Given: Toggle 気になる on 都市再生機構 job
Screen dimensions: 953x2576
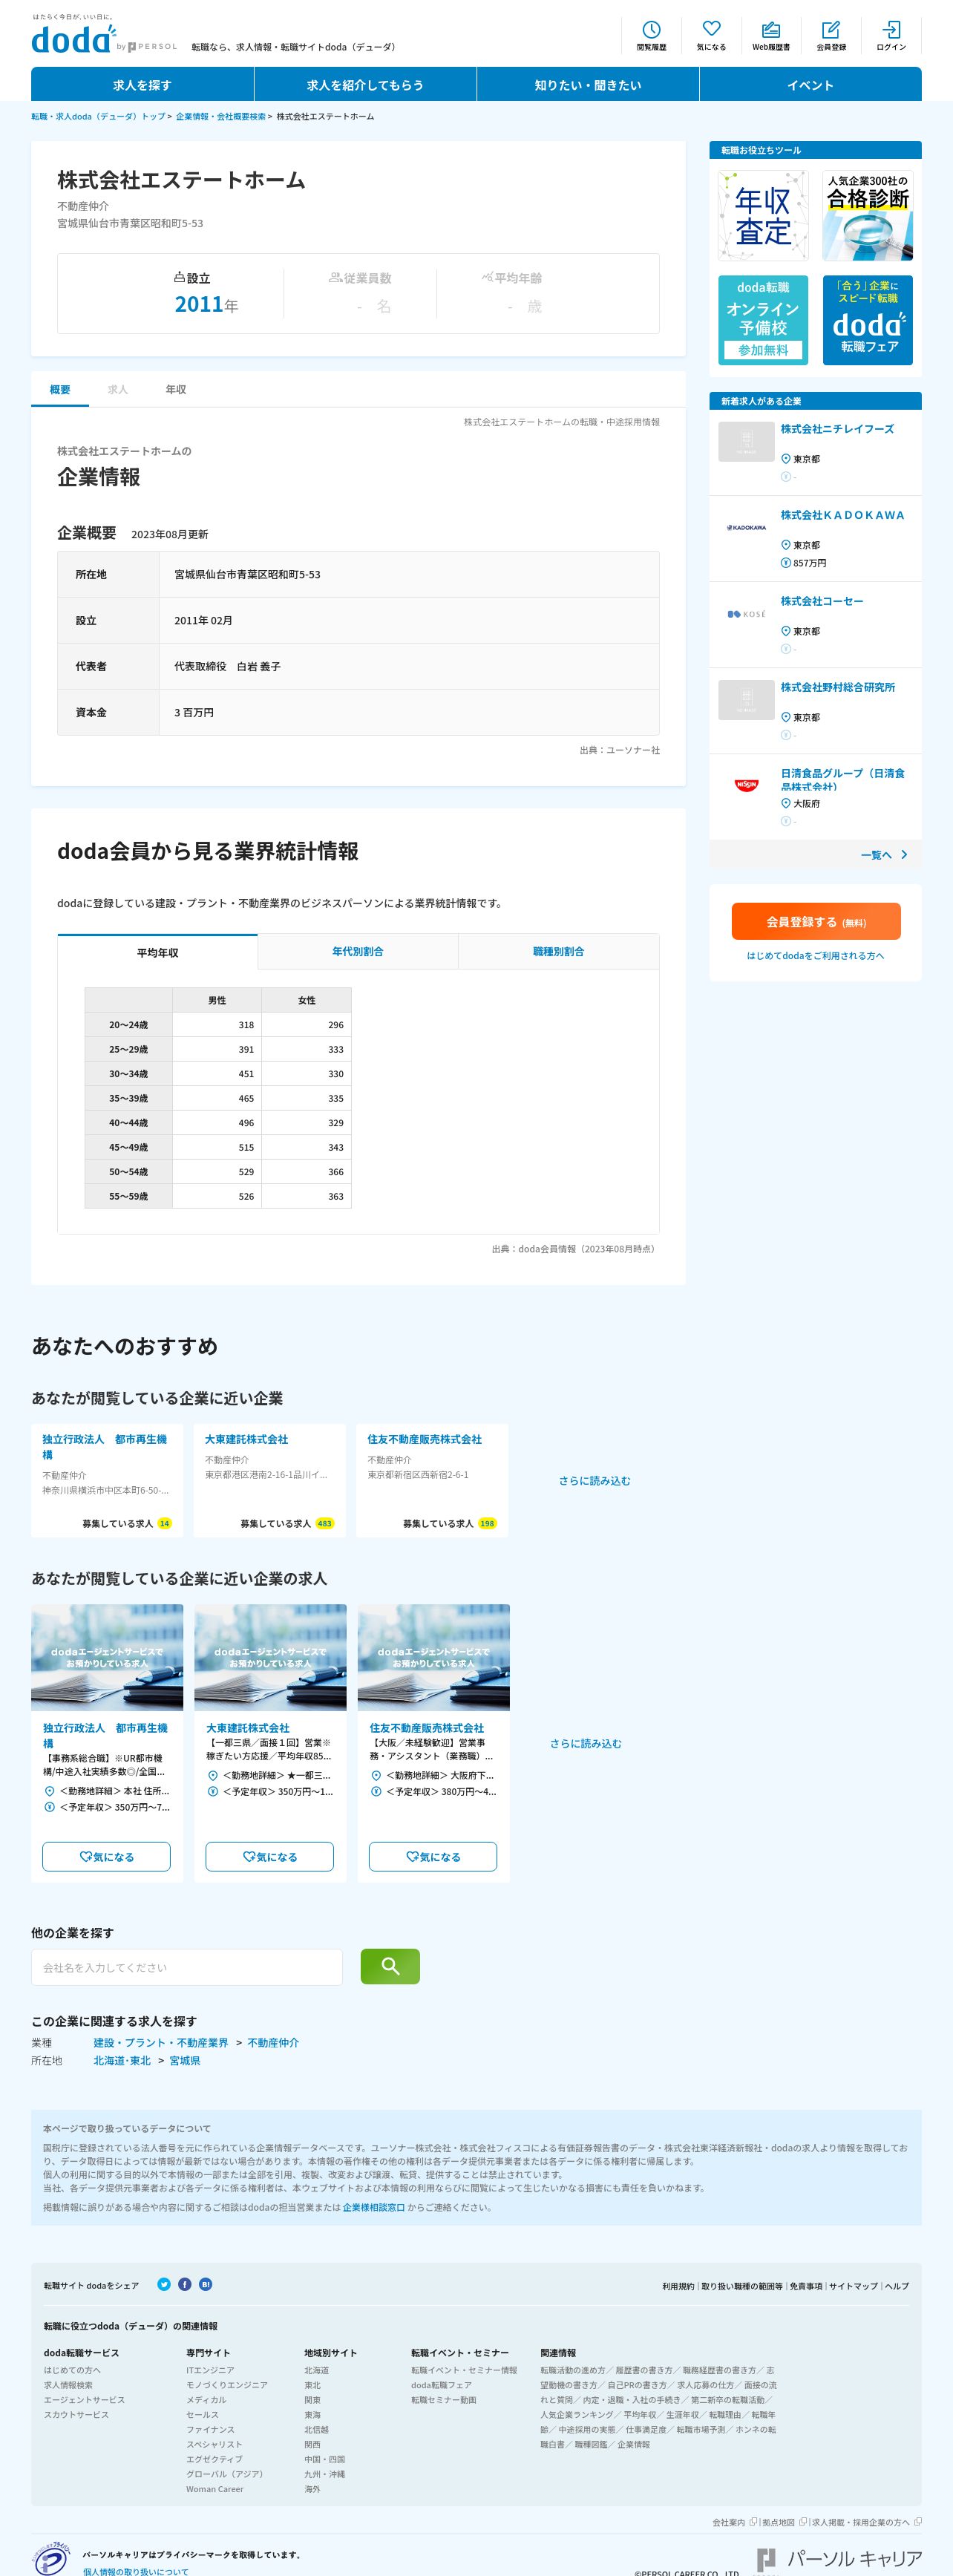Looking at the screenshot, I should (x=106, y=1856).
